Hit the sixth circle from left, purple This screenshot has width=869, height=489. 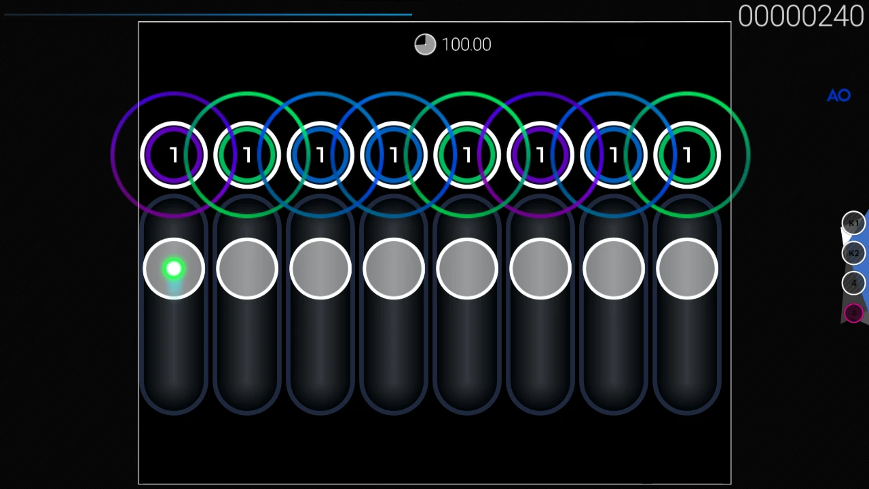coord(540,156)
